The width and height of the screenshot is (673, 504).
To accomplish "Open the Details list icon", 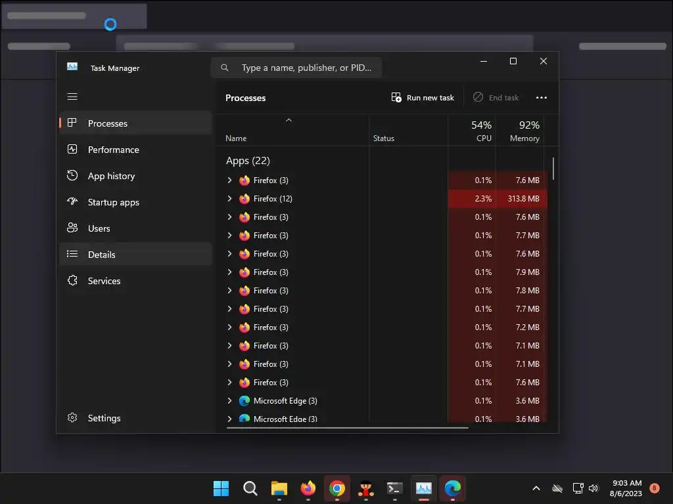I will pos(72,254).
